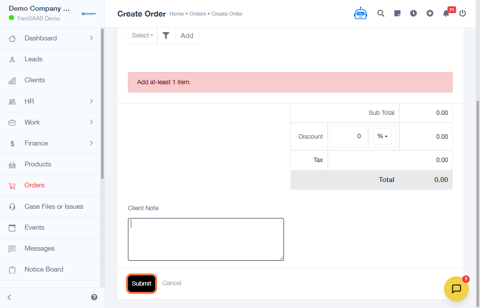This screenshot has width=480, height=308.
Task: Open the sticky notes icon
Action: tap(397, 14)
